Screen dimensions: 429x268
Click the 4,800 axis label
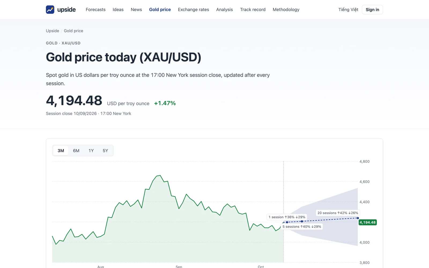364,161
